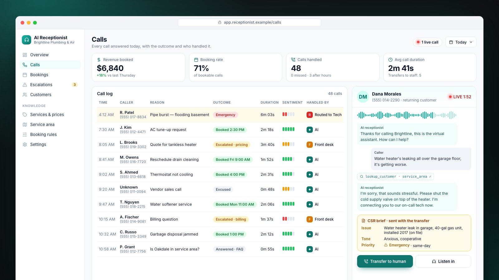Click the DM avatar for Dana Morales
499x280 pixels.
(363, 97)
